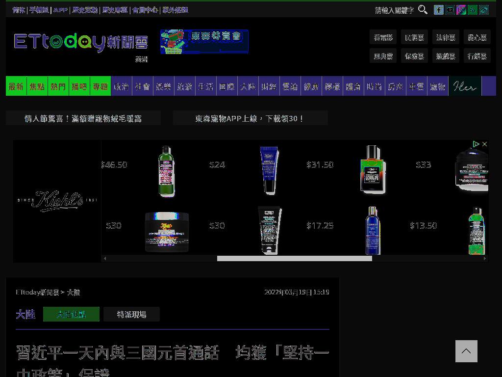
Task: Open the 東森寵物APP上線 promo link
Action: (x=250, y=119)
